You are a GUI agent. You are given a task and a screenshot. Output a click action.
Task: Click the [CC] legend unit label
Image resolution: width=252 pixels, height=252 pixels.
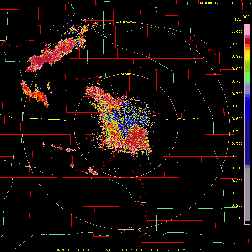[239, 19]
